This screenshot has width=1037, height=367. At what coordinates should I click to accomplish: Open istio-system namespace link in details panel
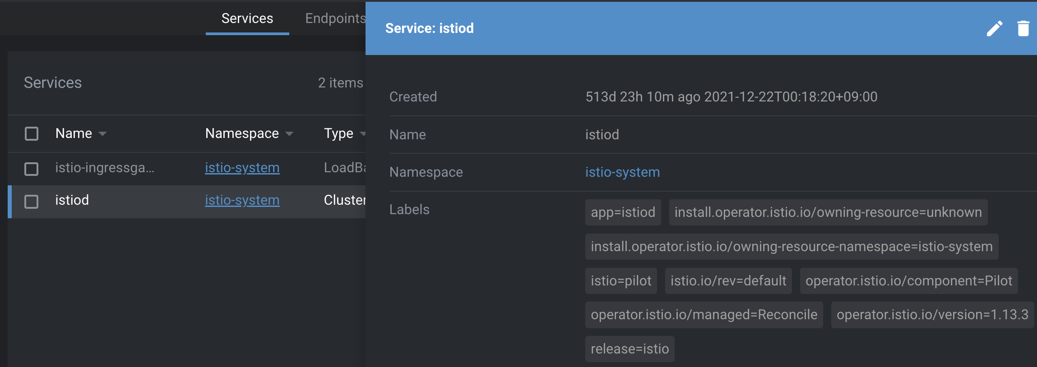[622, 172]
